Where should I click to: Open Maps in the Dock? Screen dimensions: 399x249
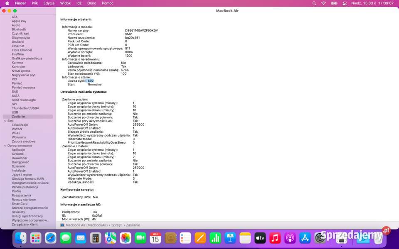(x=111, y=238)
